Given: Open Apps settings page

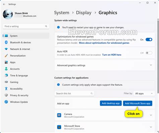Looking at the screenshot, I should [26, 62].
